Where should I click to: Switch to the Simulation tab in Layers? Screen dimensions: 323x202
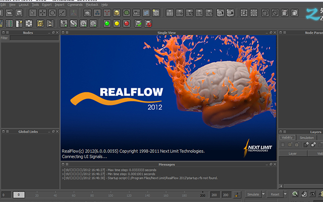(x=306, y=138)
